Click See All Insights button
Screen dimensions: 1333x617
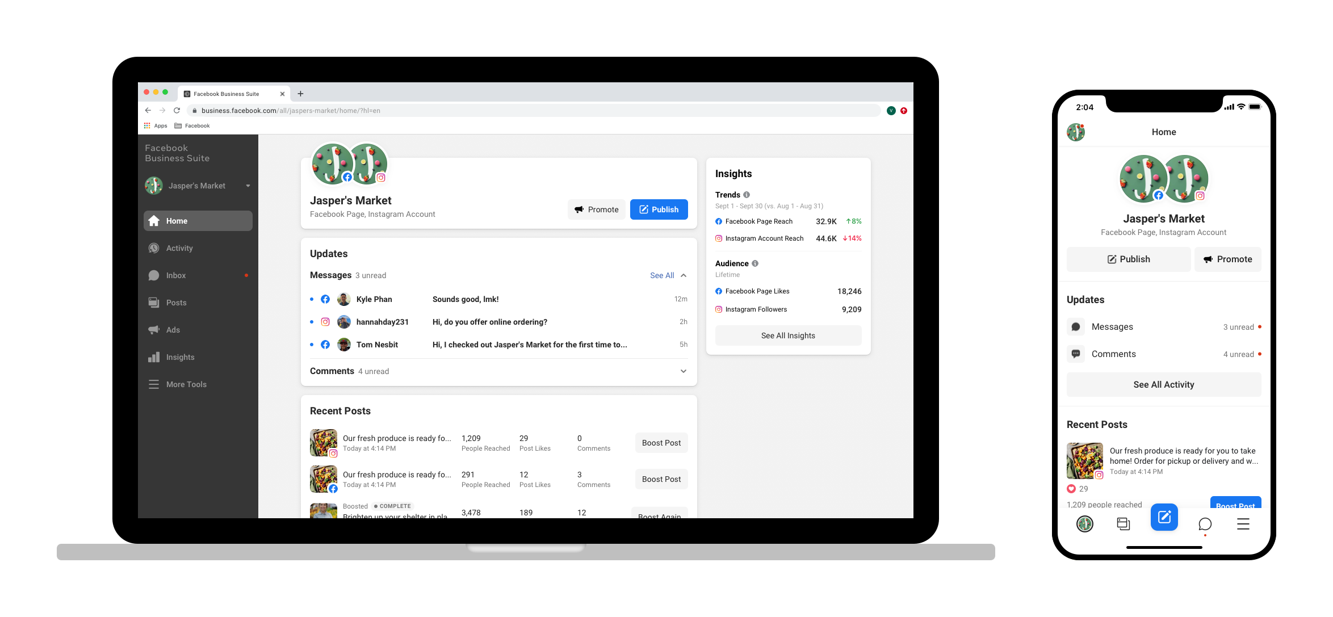pos(789,335)
